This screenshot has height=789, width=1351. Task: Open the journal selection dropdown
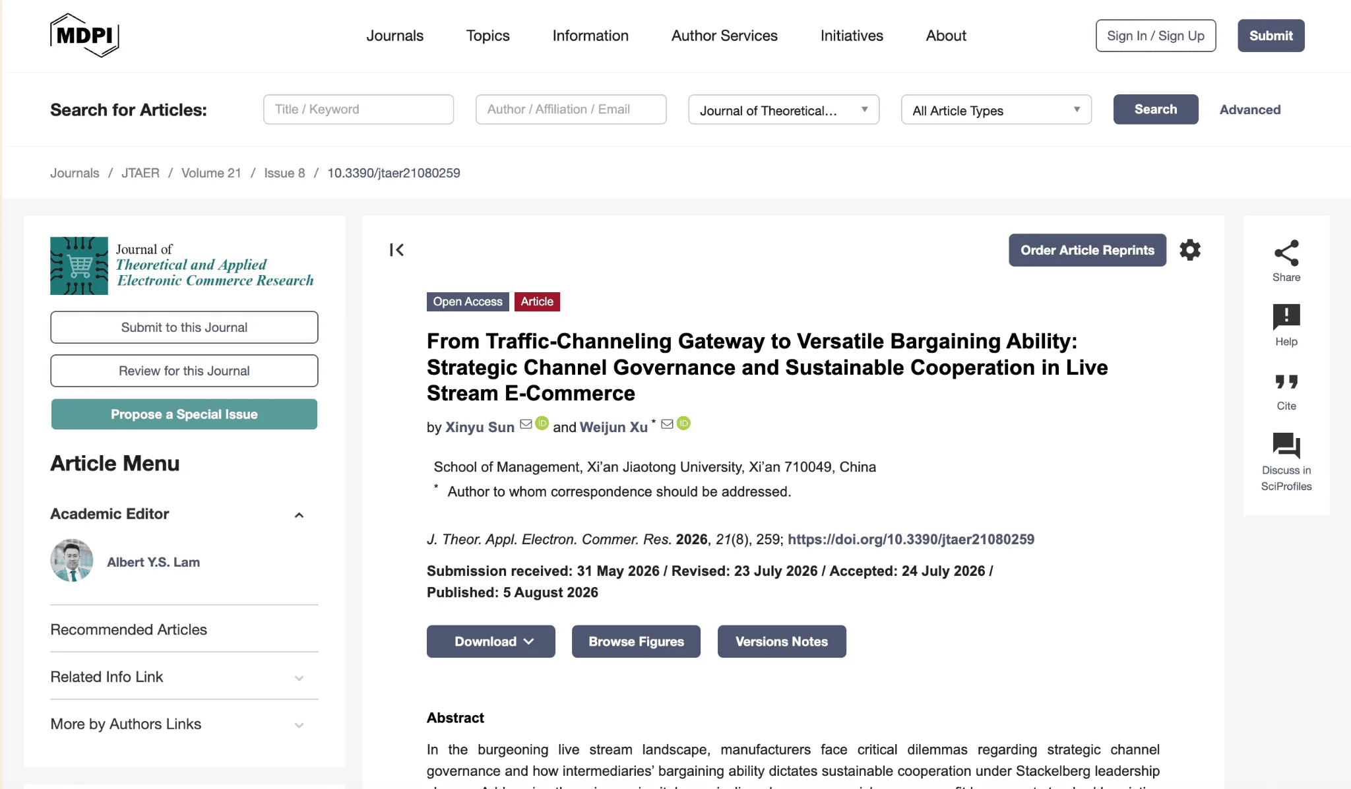point(784,110)
